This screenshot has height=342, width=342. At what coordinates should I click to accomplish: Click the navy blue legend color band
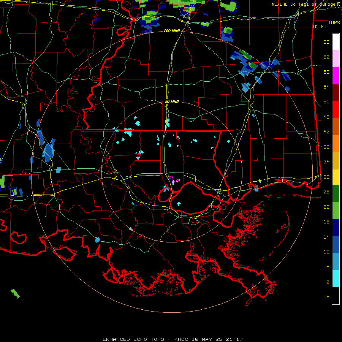[336, 228]
